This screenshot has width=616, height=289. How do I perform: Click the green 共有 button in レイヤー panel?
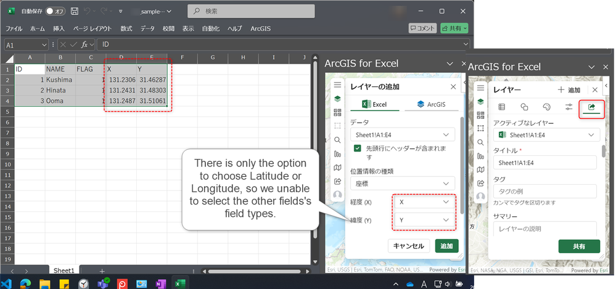pyautogui.click(x=579, y=246)
